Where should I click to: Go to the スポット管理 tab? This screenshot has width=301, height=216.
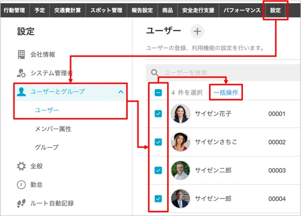click(106, 10)
